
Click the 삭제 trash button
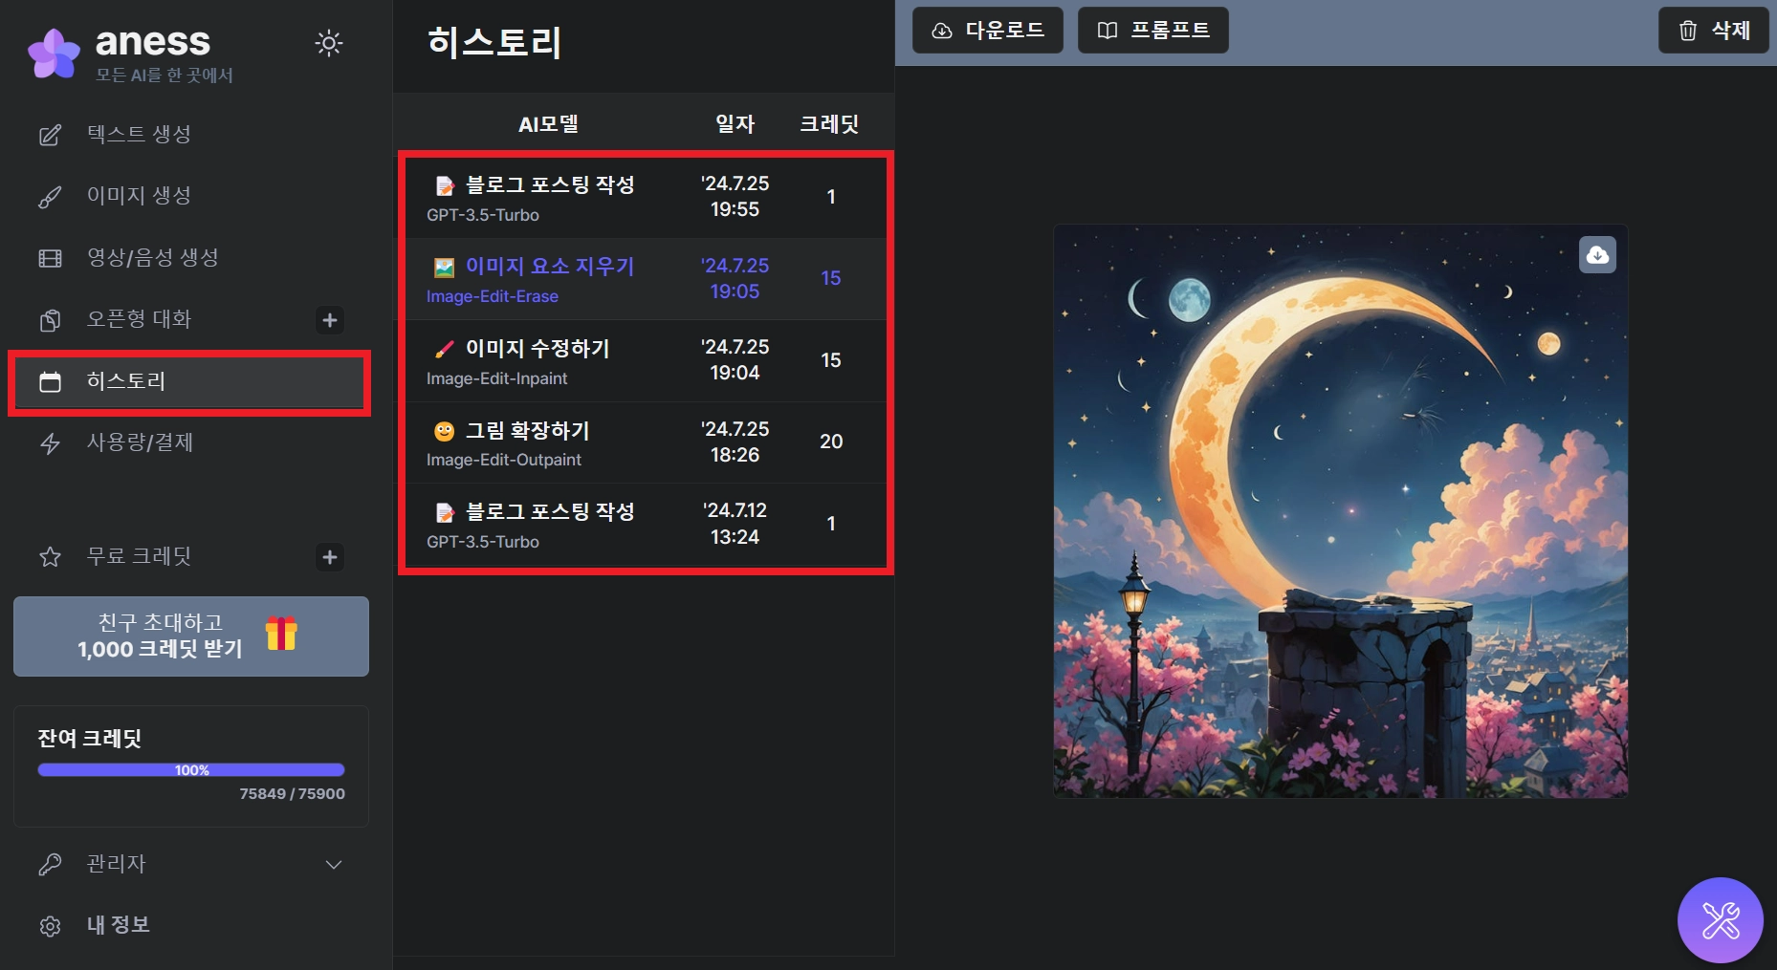1713,31
